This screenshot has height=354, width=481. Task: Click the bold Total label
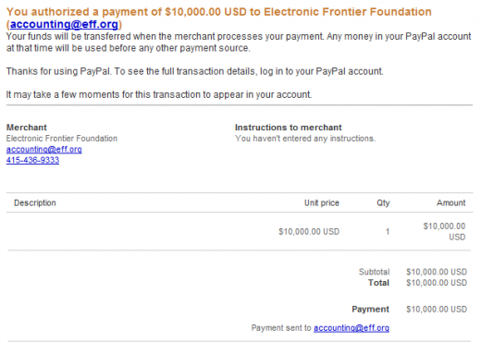tap(378, 283)
